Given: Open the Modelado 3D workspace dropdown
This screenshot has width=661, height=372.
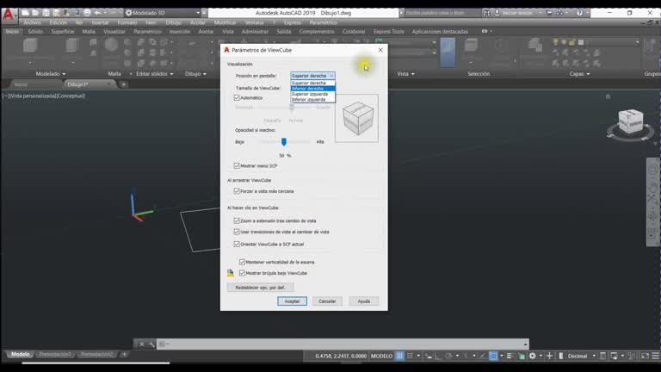Looking at the screenshot, I should tap(163, 13).
